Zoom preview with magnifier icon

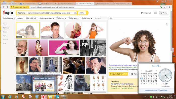coord(167,24)
